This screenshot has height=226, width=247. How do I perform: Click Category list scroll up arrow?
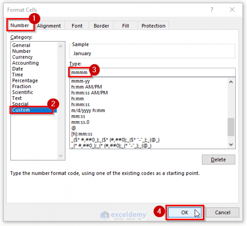tap(61, 46)
